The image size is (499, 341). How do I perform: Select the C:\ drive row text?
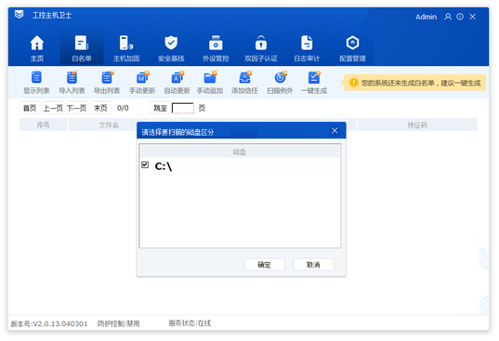pos(164,166)
